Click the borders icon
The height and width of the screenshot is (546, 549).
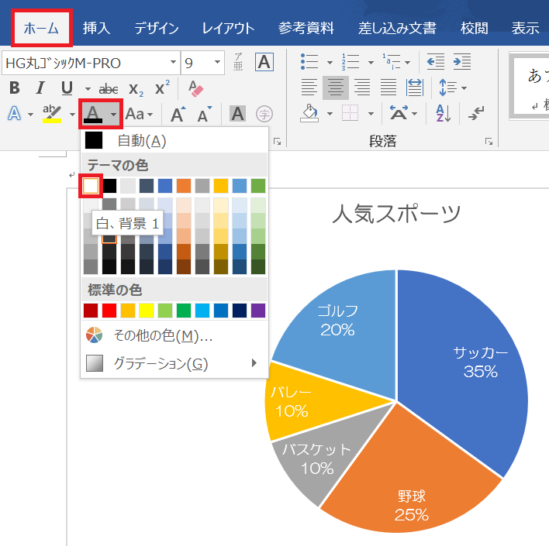(350, 113)
